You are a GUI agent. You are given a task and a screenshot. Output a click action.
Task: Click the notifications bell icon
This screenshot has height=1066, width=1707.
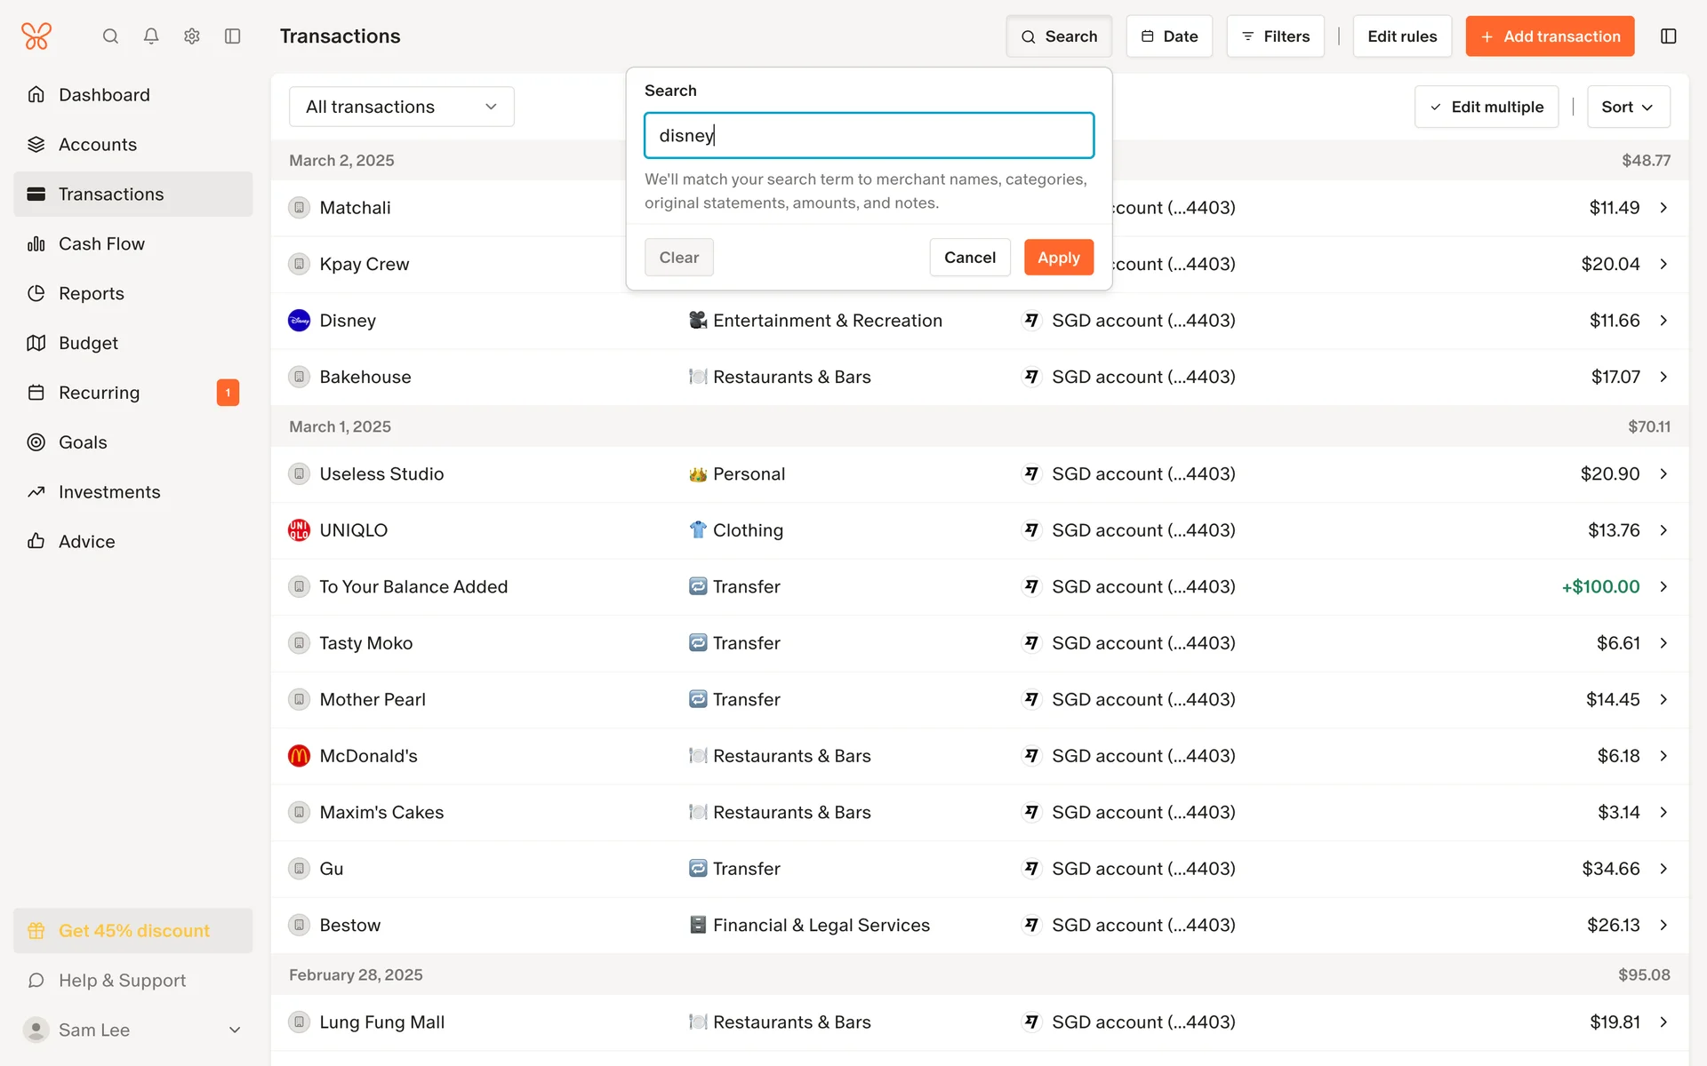click(151, 36)
